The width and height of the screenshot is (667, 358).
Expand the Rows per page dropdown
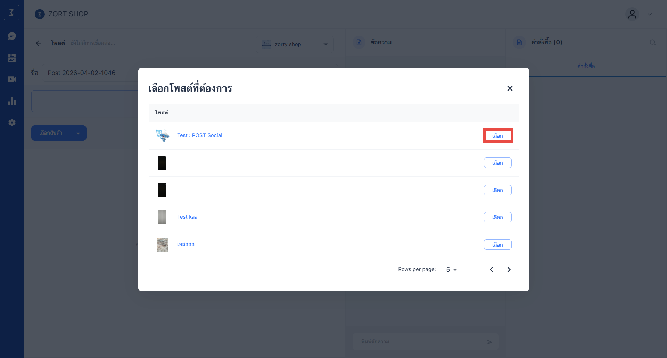click(452, 270)
